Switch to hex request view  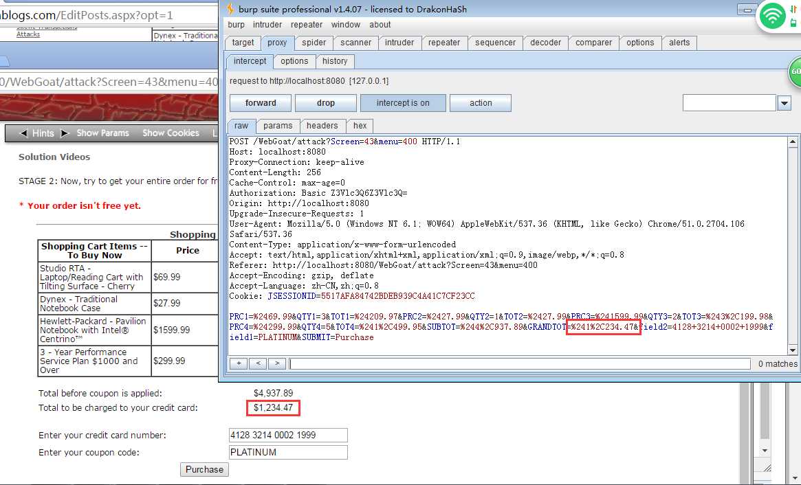coord(360,126)
